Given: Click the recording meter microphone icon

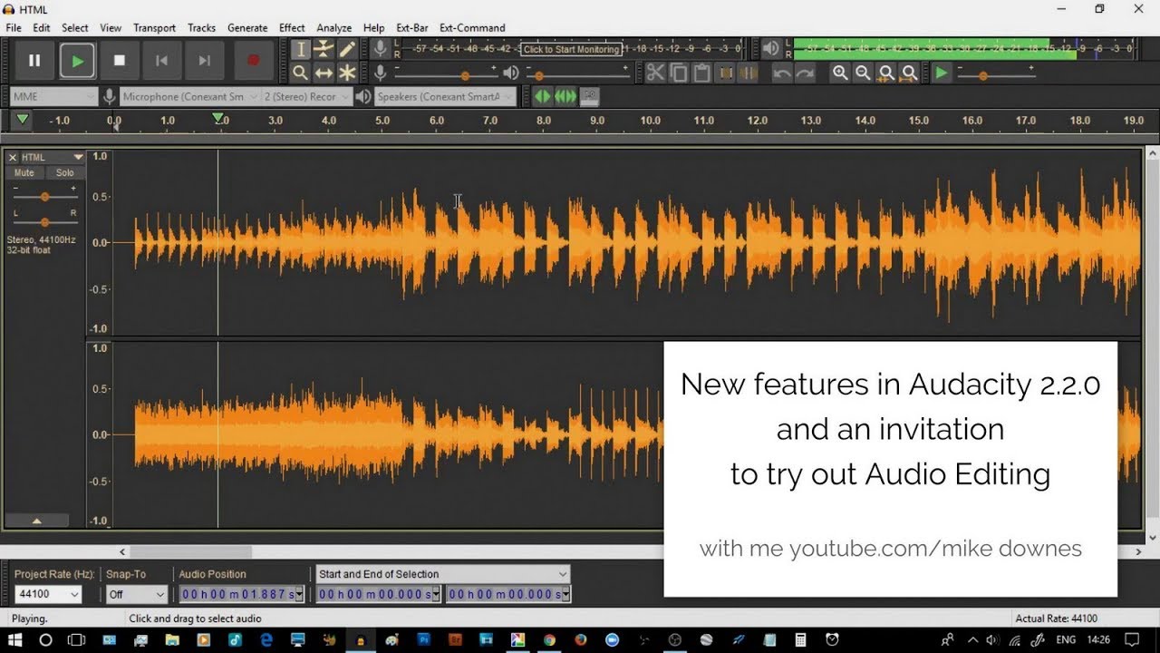Looking at the screenshot, I should [382, 48].
